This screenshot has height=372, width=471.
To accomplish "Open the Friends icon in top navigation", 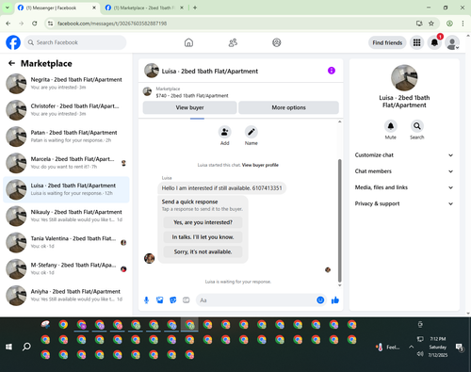I will tap(233, 42).
